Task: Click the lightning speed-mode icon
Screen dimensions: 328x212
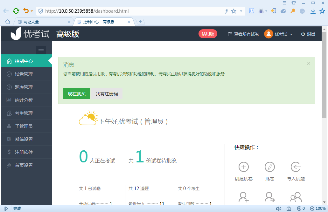Action: (x=227, y=11)
